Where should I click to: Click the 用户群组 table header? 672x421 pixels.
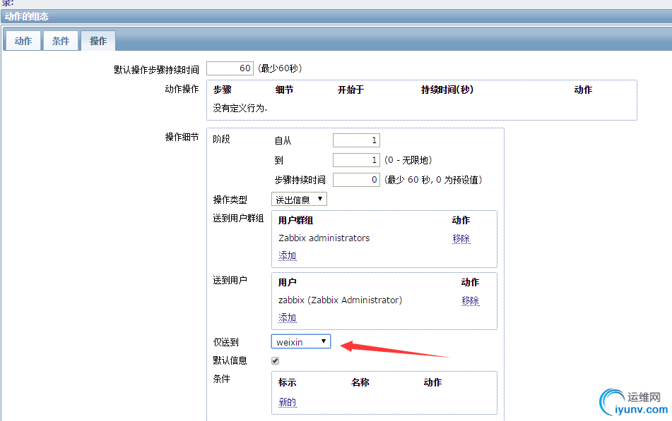295,220
